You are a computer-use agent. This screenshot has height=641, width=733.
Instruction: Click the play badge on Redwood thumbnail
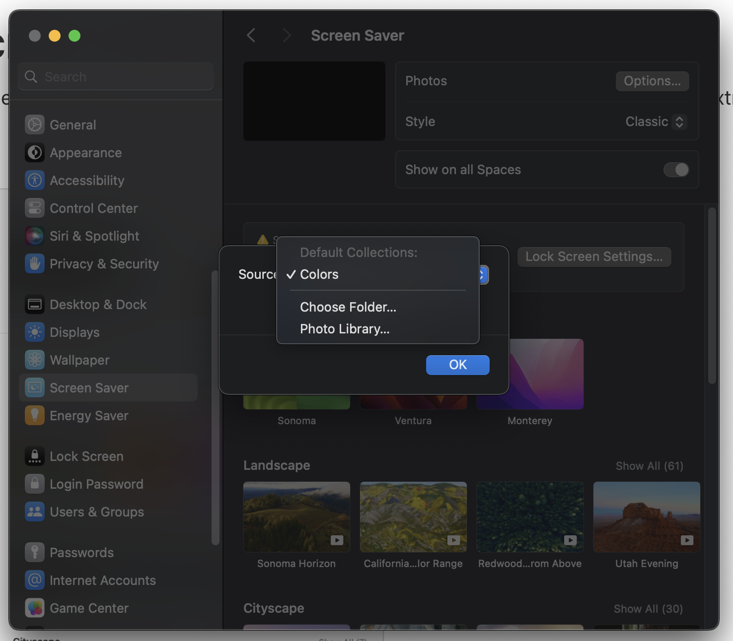point(571,540)
